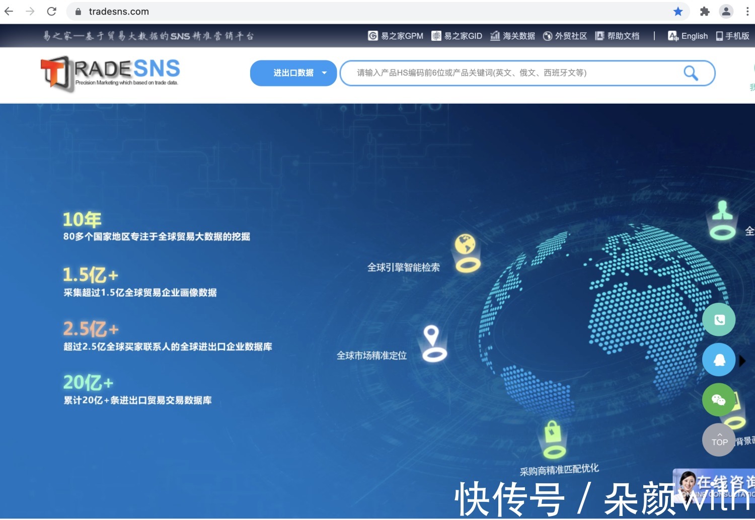Click the white location pin icon
The image size is (755, 520).
pos(433,343)
